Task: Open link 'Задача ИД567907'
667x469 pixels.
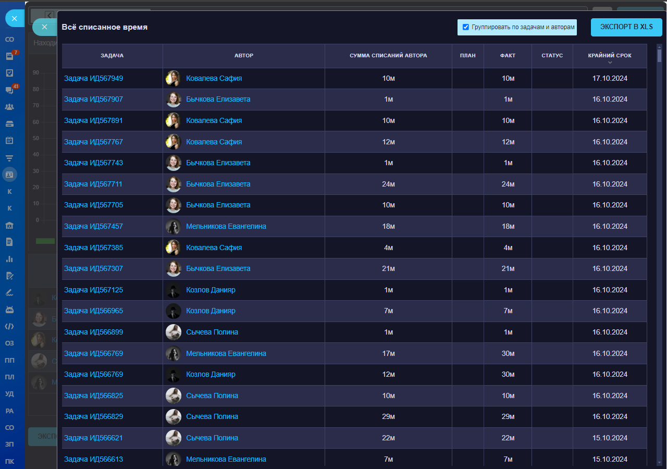Action: point(93,99)
